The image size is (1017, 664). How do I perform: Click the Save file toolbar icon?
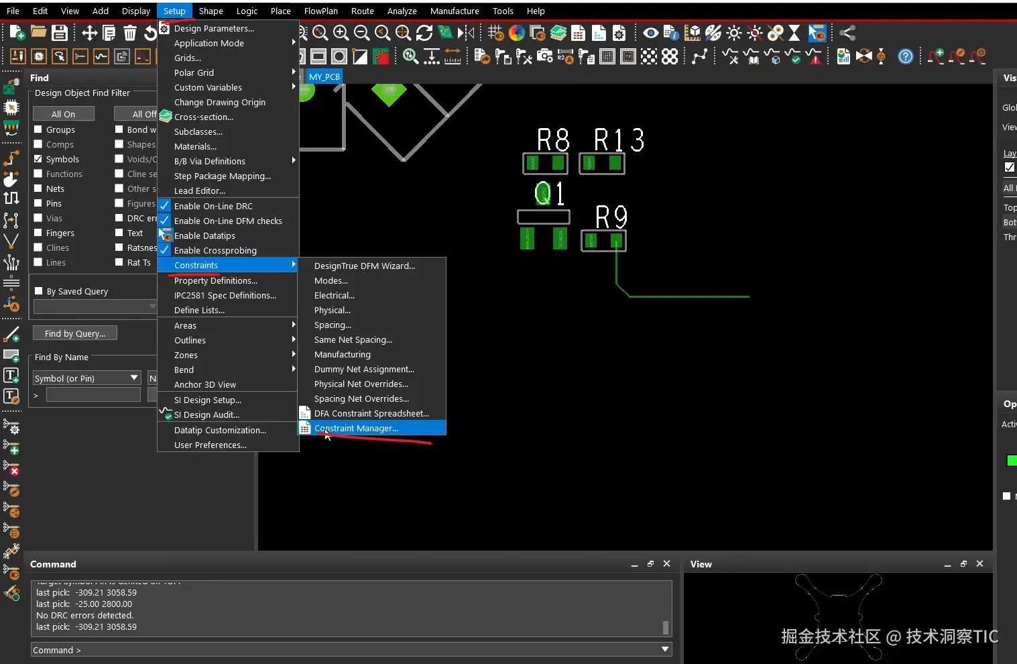click(60, 33)
